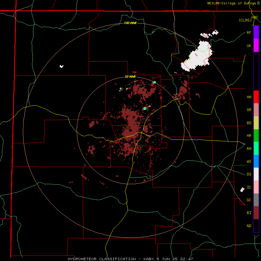Click the DS white legend swatch
The width and height of the screenshot is (261, 261).
click(x=256, y=174)
